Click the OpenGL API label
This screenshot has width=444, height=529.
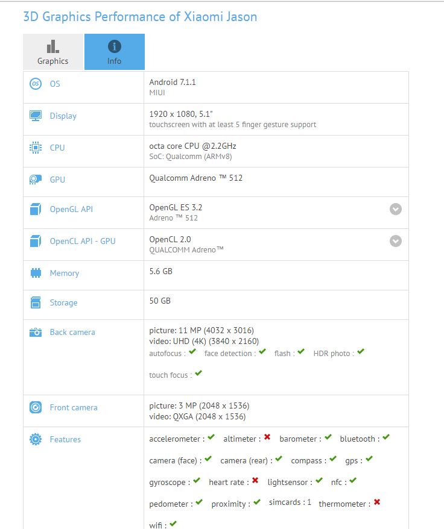(x=71, y=209)
